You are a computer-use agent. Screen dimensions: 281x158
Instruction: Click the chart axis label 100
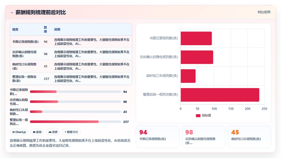(x=214, y=109)
